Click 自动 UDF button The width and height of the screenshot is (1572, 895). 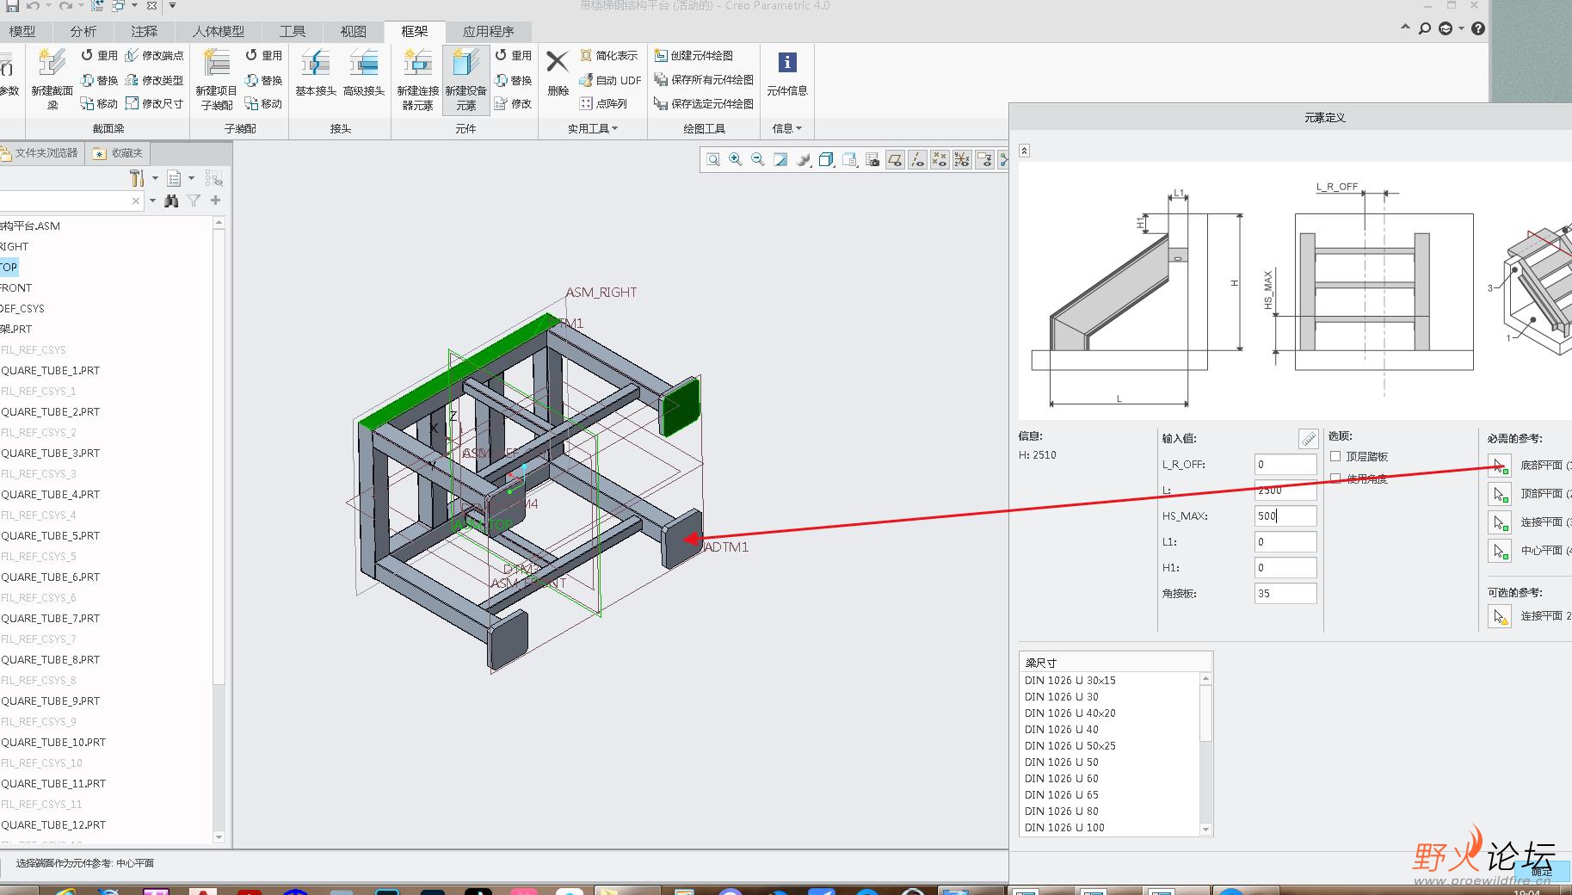coord(610,80)
